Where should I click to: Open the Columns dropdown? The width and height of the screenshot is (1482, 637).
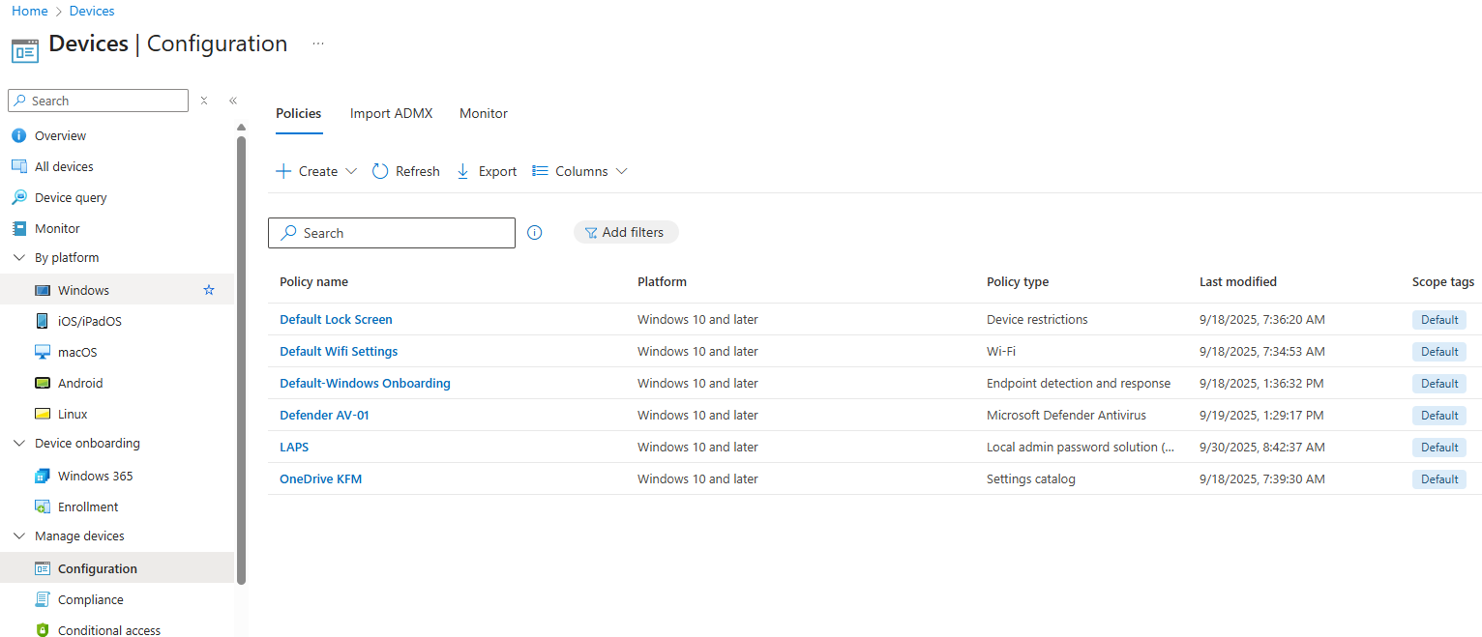tap(580, 171)
